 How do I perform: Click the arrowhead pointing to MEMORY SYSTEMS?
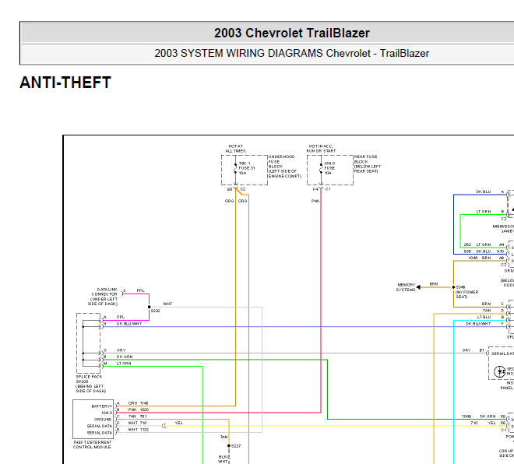[x=419, y=287]
